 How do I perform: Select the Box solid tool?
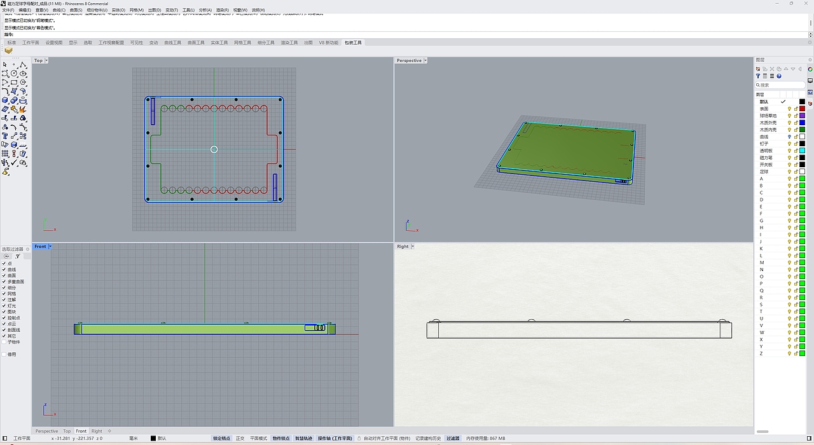pyautogui.click(x=5, y=100)
